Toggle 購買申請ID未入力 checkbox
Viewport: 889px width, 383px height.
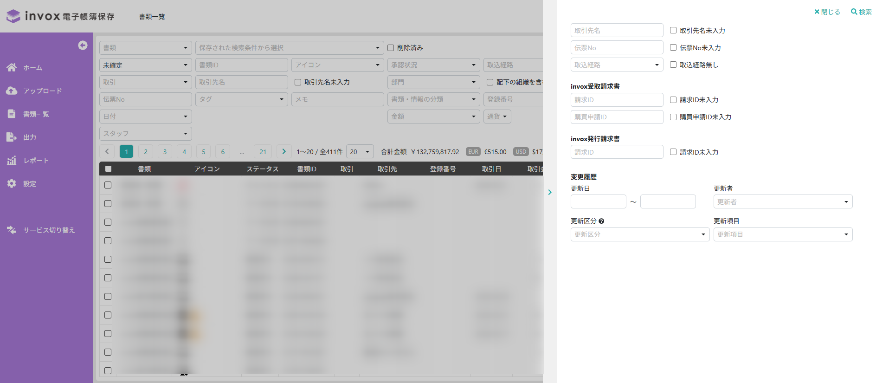673,117
